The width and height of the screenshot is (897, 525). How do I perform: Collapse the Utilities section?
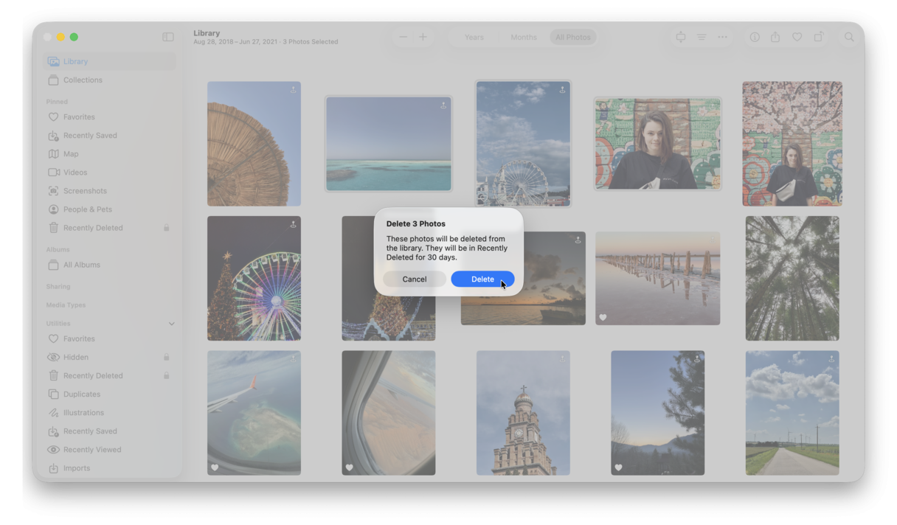tap(171, 323)
